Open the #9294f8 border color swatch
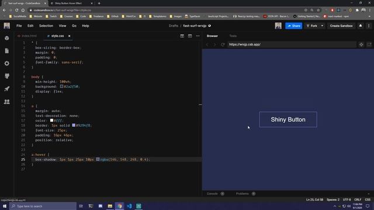Viewport: 374px width, 210px height. 74,125
